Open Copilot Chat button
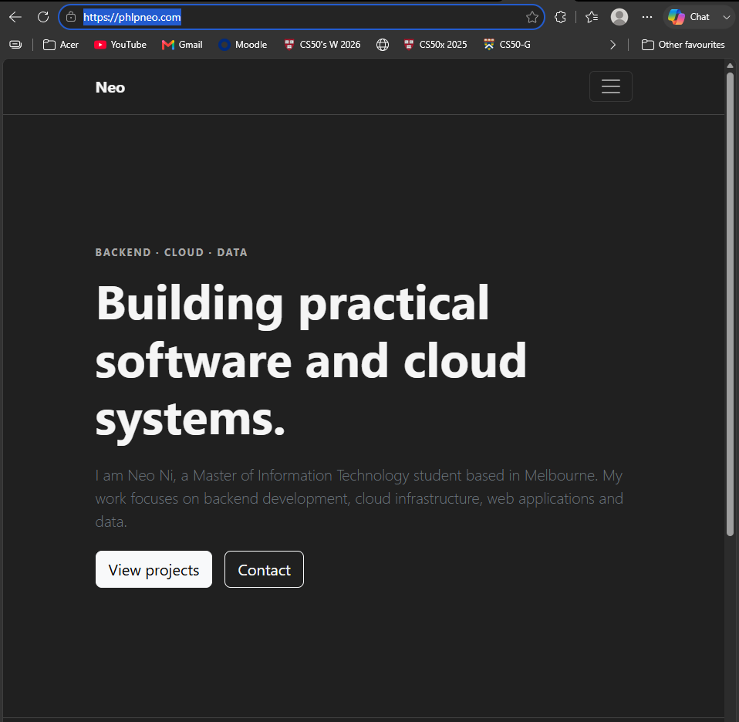739x722 pixels. coord(690,17)
